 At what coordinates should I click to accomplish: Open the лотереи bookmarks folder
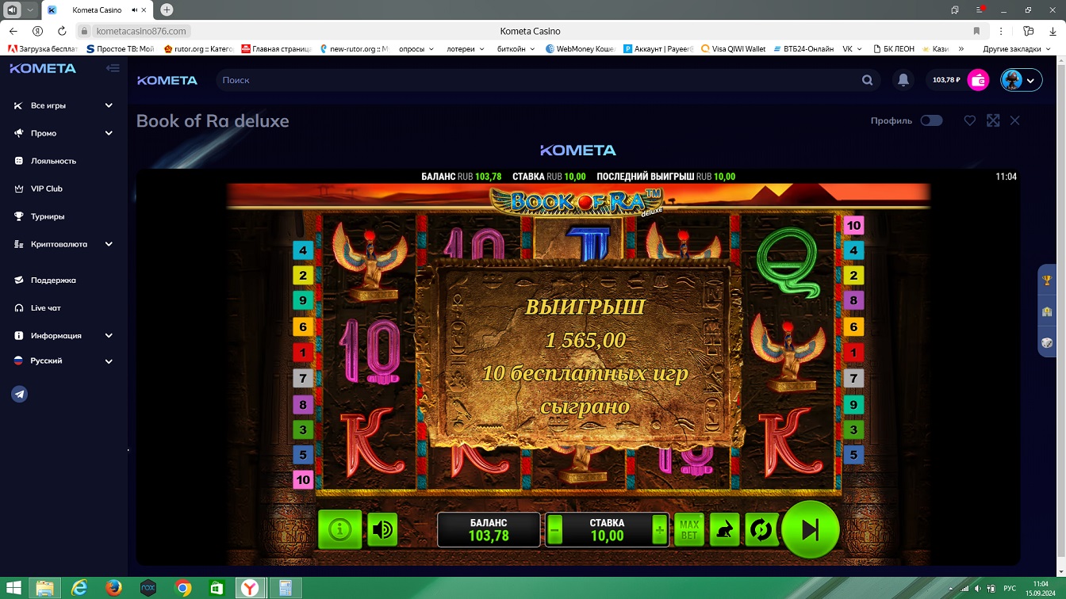coord(466,48)
